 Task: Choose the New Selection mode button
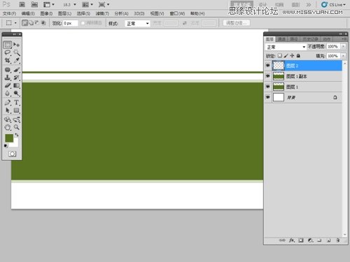tap(24, 23)
